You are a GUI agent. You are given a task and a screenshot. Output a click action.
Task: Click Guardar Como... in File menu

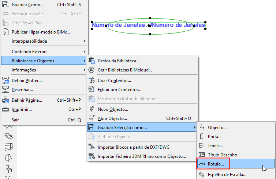pyautogui.click(x=27, y=5)
